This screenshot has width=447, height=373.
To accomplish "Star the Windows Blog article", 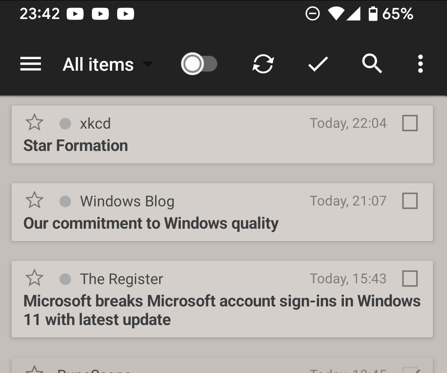I will pyautogui.click(x=34, y=201).
